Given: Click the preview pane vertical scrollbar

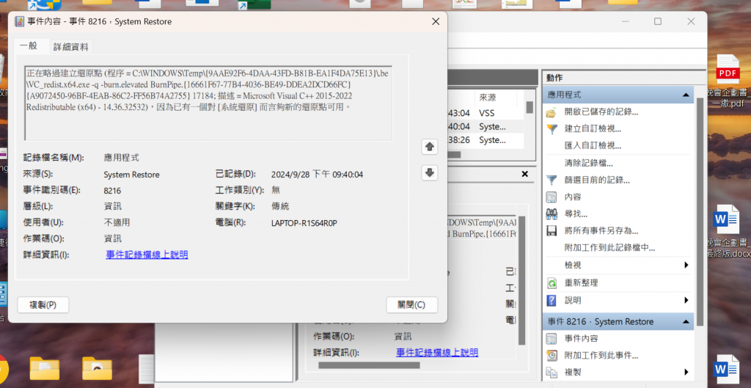Looking at the screenshot, I should coord(522,280).
